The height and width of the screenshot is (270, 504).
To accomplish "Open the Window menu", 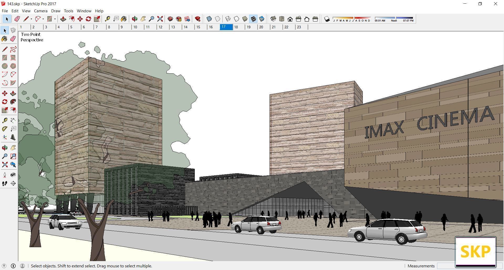I will point(84,11).
